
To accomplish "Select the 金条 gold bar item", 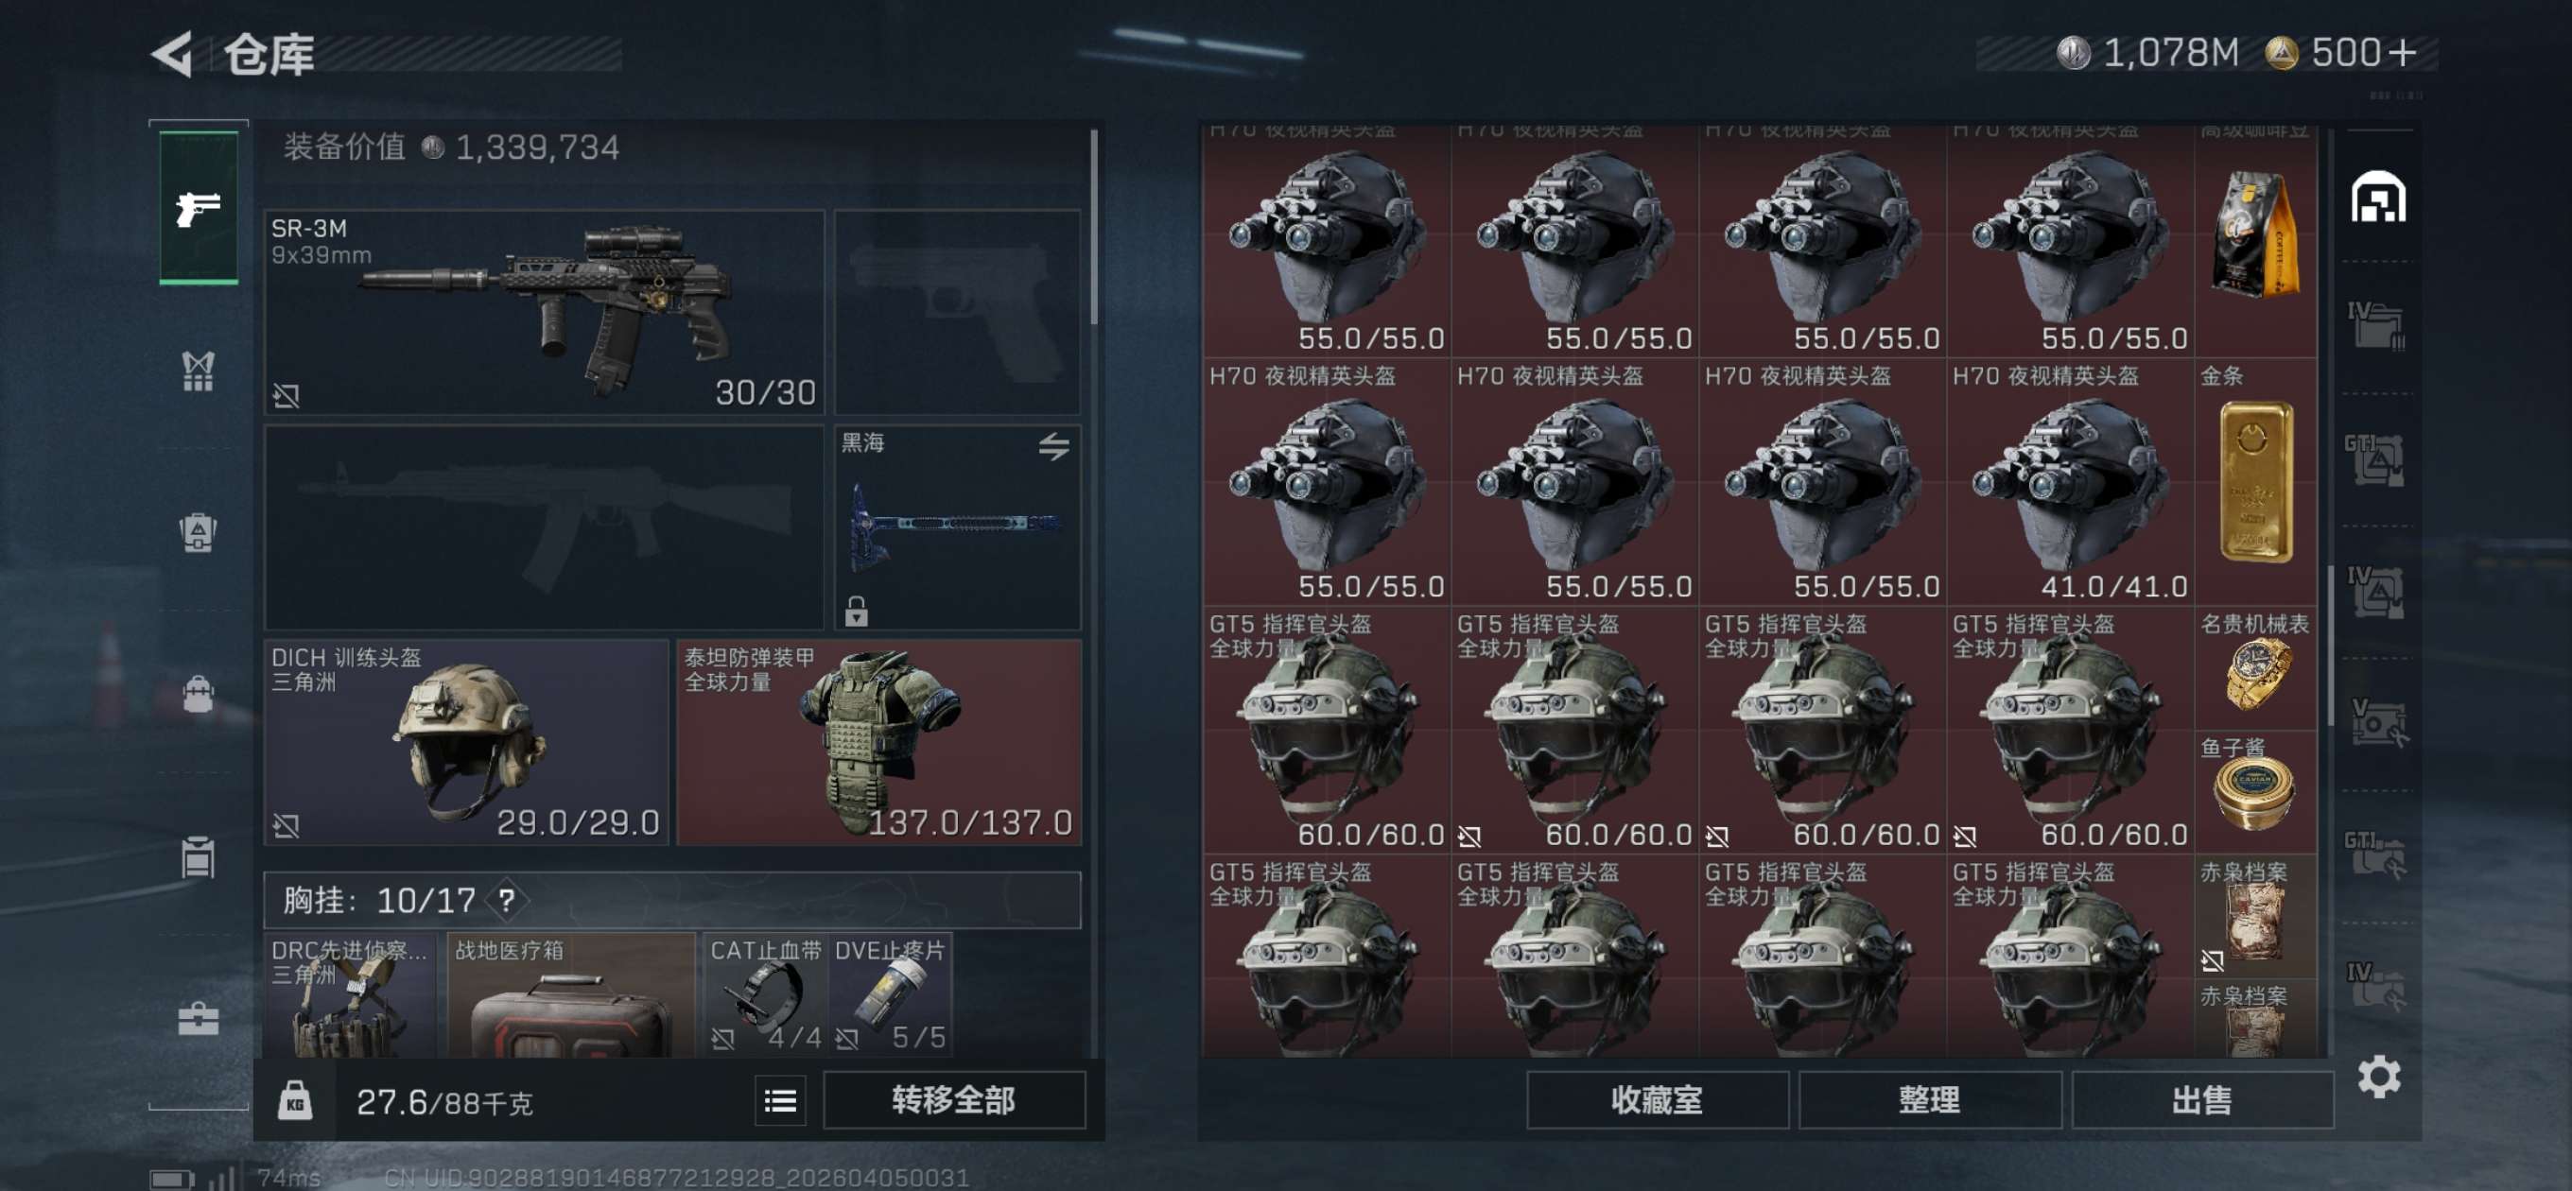I will 2254,482.
